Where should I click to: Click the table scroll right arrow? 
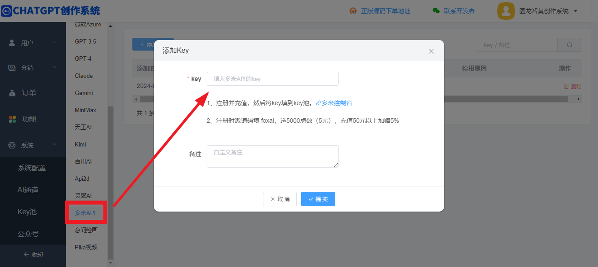(x=579, y=99)
